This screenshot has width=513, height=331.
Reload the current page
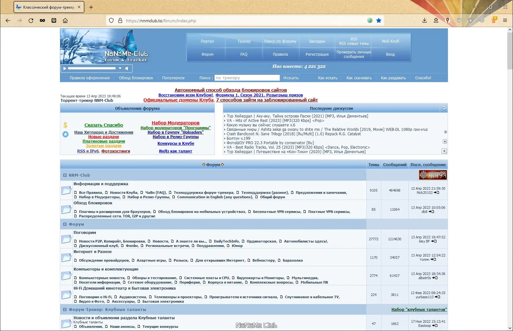pyautogui.click(x=31, y=20)
